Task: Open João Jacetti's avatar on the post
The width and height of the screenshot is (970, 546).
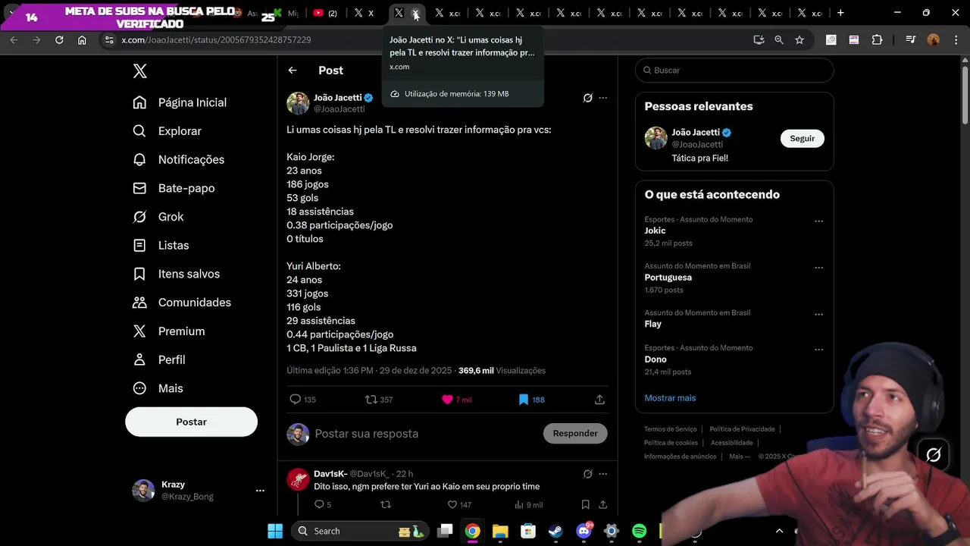Action: point(298,103)
